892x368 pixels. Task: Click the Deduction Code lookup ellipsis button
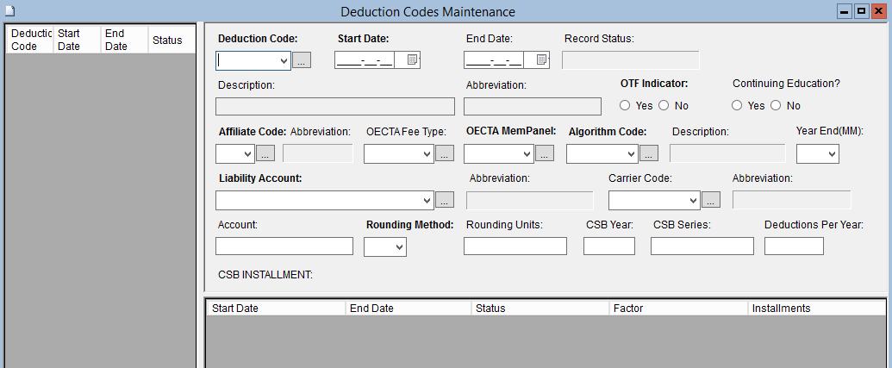(302, 60)
